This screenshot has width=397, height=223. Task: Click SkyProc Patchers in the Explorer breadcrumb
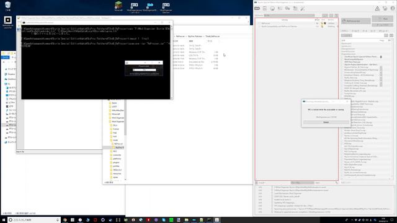[x=195, y=37]
